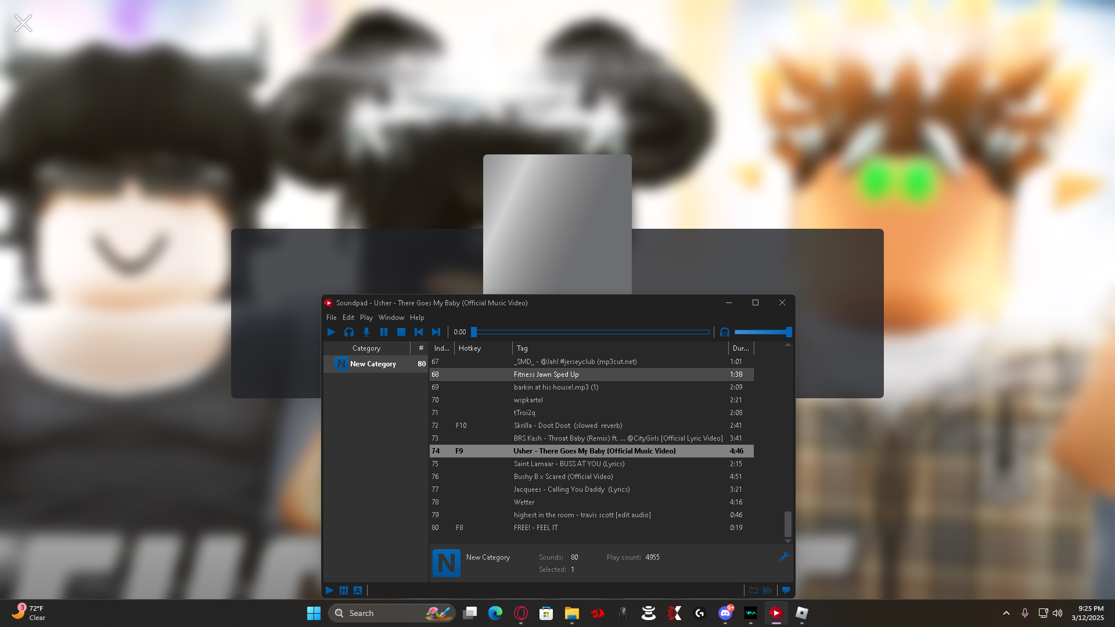
Task: Open the Window menu
Action: point(391,318)
